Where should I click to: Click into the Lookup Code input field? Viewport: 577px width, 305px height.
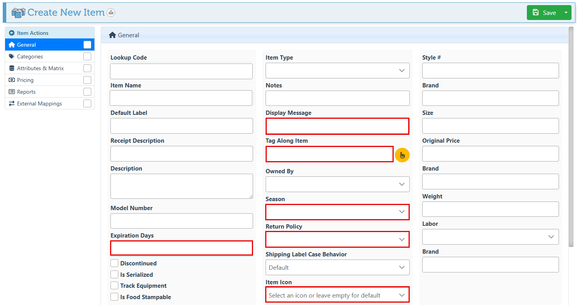[181, 71]
